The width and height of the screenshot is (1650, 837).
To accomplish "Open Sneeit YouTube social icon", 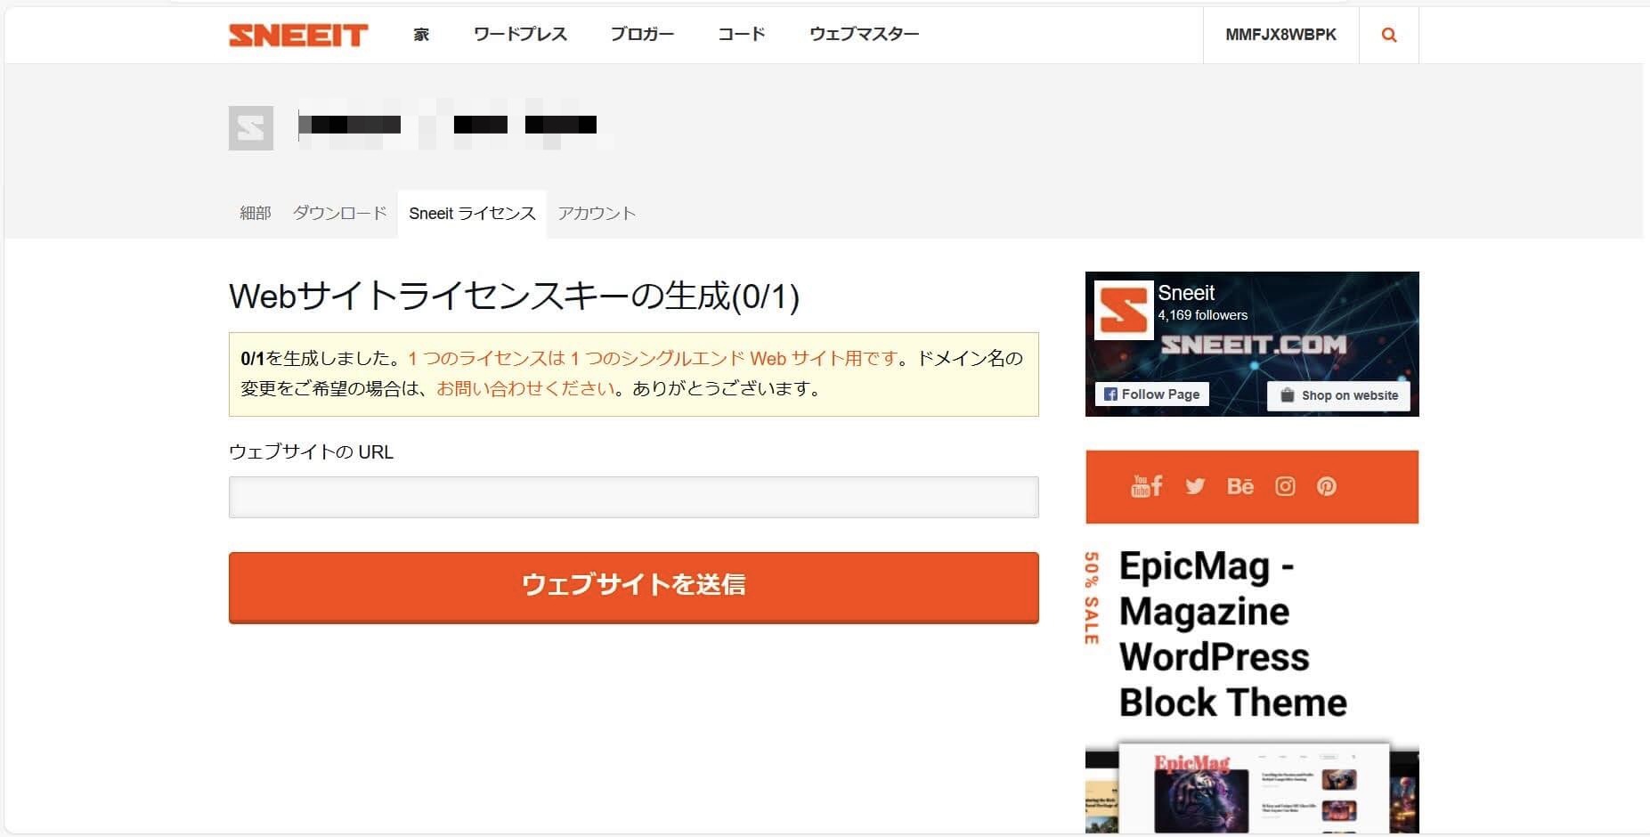I will pos(1139,486).
